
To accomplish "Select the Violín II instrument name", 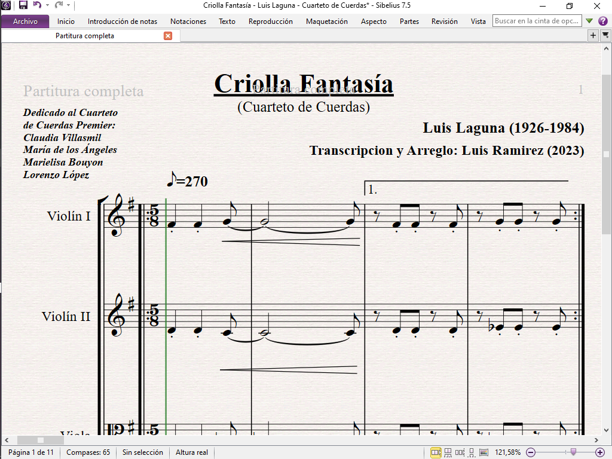I will tap(66, 316).
